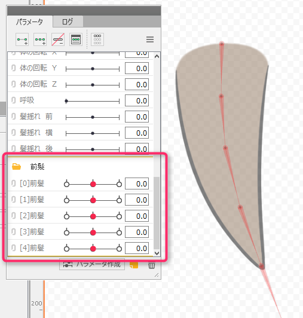
Task: Toggle the lock clip on [0]前髪
Action: pyautogui.click(x=13, y=184)
